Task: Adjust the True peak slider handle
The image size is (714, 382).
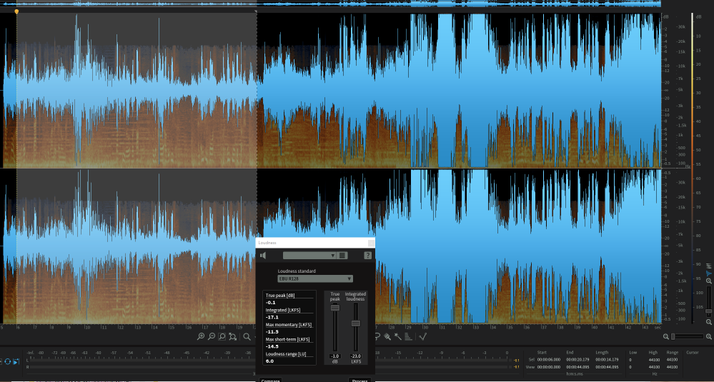Action: pos(335,308)
